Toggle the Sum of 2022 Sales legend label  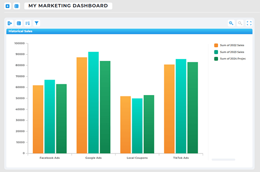point(232,45)
